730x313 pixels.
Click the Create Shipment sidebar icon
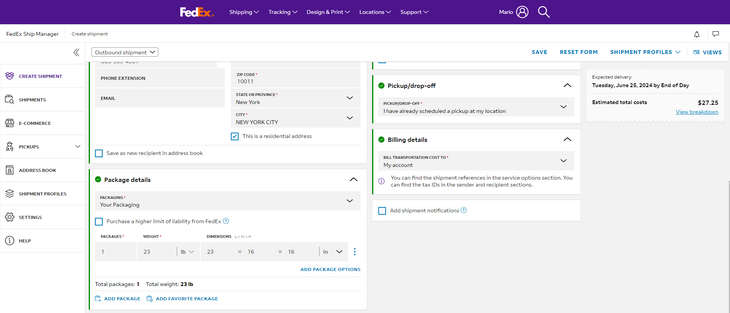click(x=10, y=76)
